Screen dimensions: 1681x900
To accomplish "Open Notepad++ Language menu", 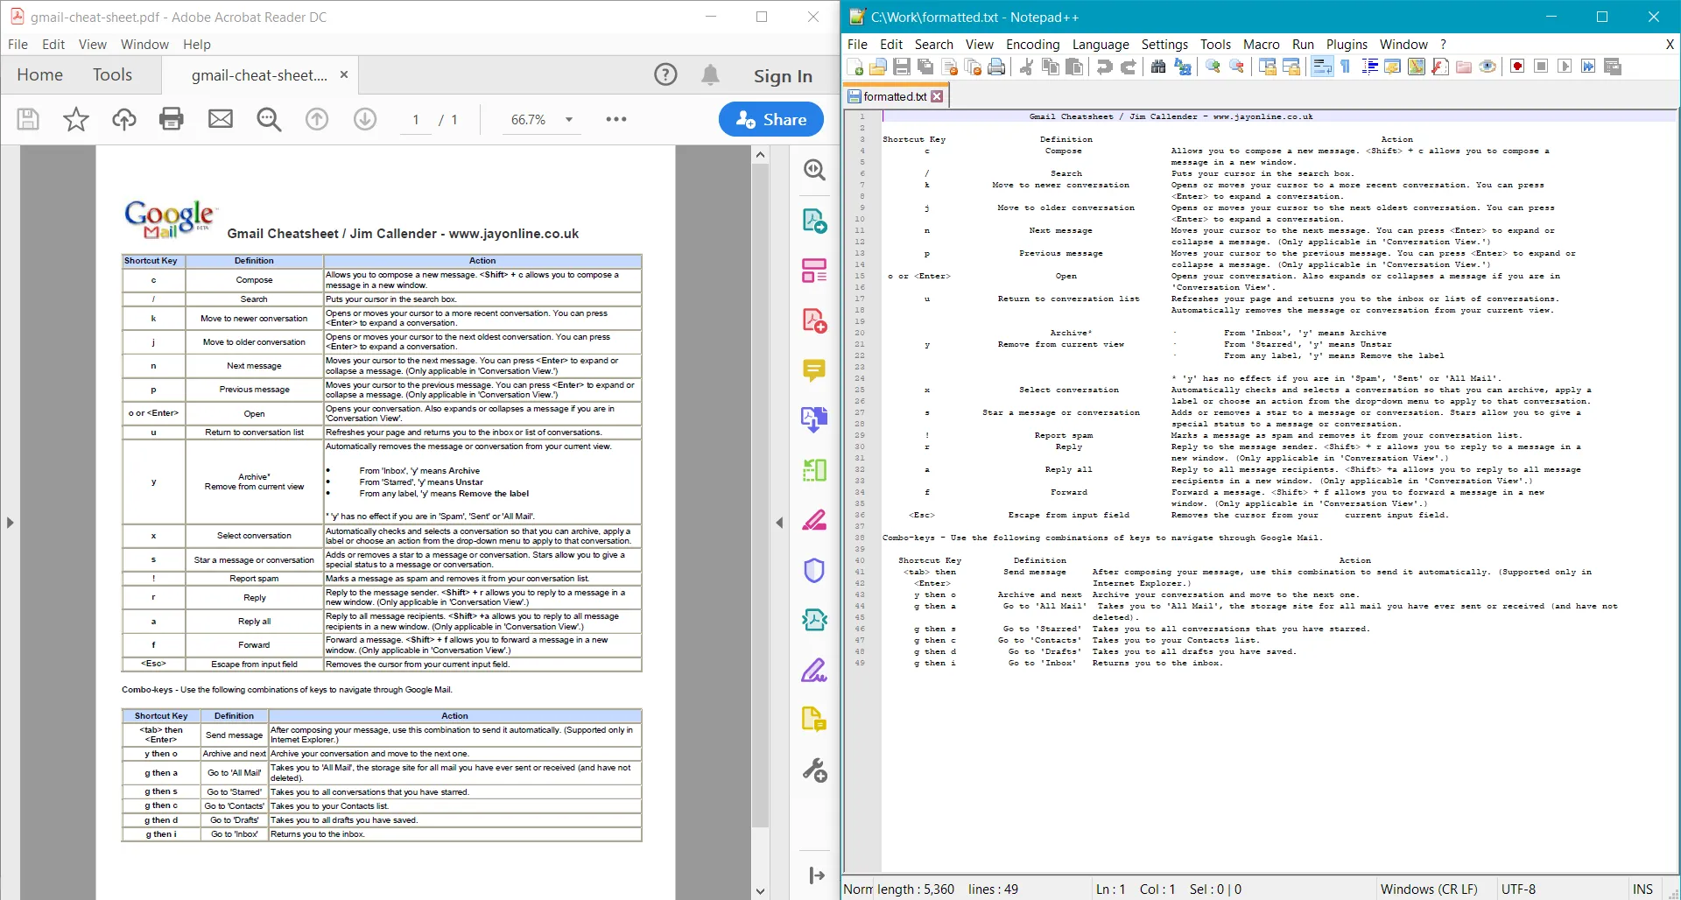I will 1101,45.
